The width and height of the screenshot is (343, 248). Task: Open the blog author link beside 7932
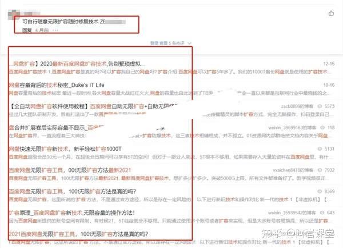coord(293,170)
